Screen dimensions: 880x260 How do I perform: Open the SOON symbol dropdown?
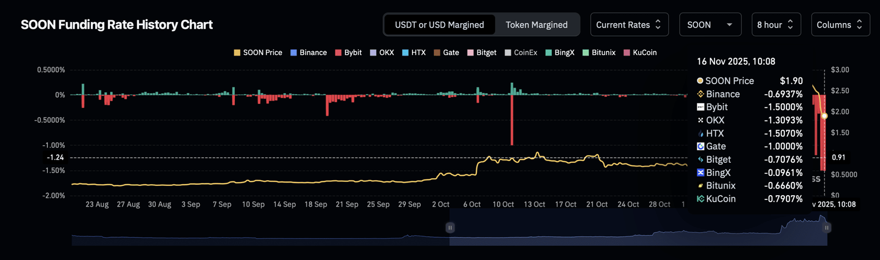pyautogui.click(x=710, y=25)
